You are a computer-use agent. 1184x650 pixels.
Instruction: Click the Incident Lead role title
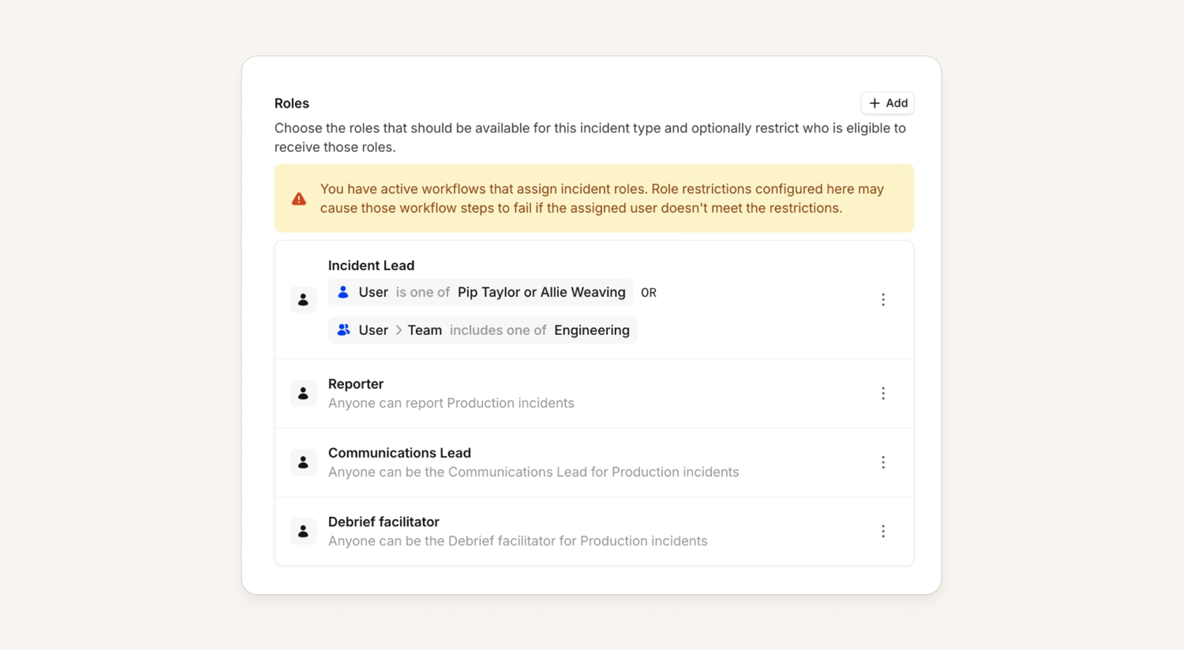tap(371, 266)
